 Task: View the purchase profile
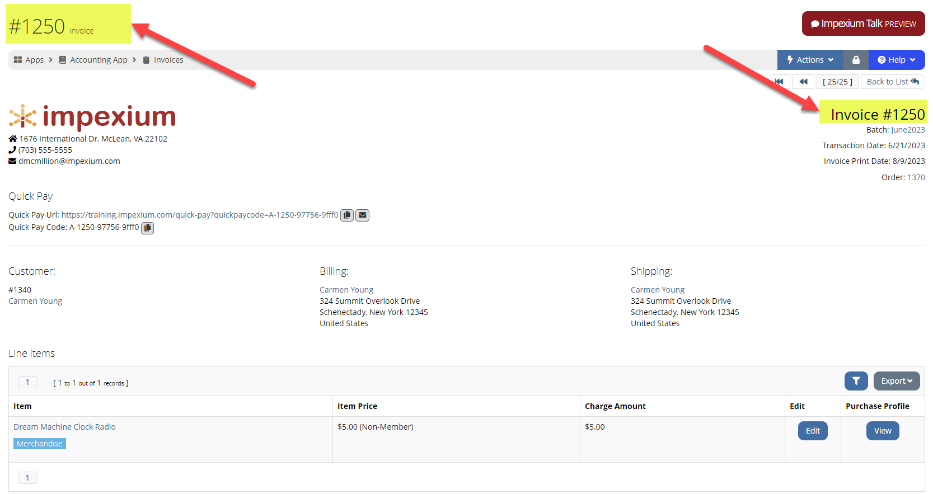[x=883, y=431]
